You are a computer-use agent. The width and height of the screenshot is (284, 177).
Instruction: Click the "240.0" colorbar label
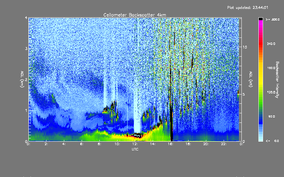271,44
